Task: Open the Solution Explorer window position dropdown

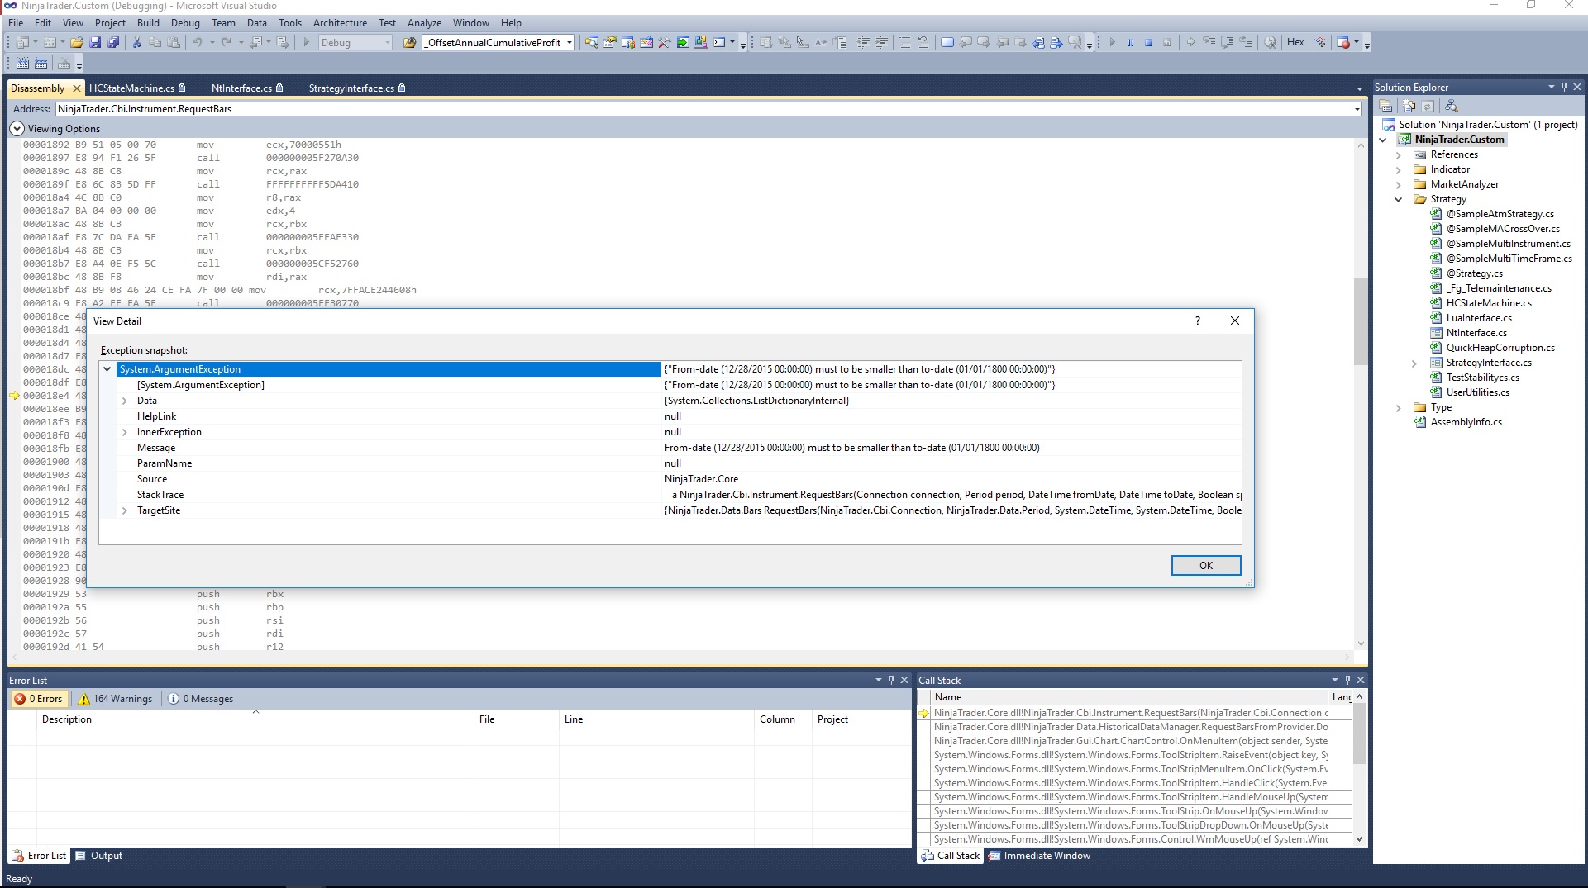Action: [x=1551, y=87]
